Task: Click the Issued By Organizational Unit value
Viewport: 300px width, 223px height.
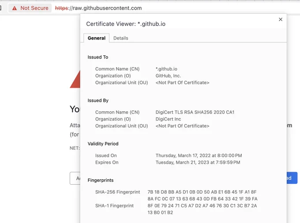Action: coord(182,126)
